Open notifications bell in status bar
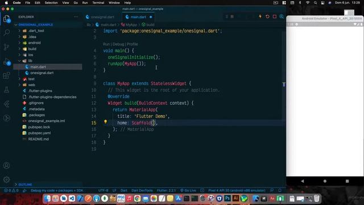364x205 pixels. [x=280, y=190]
